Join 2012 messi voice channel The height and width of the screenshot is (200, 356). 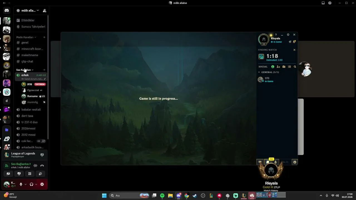[x=31, y=135]
